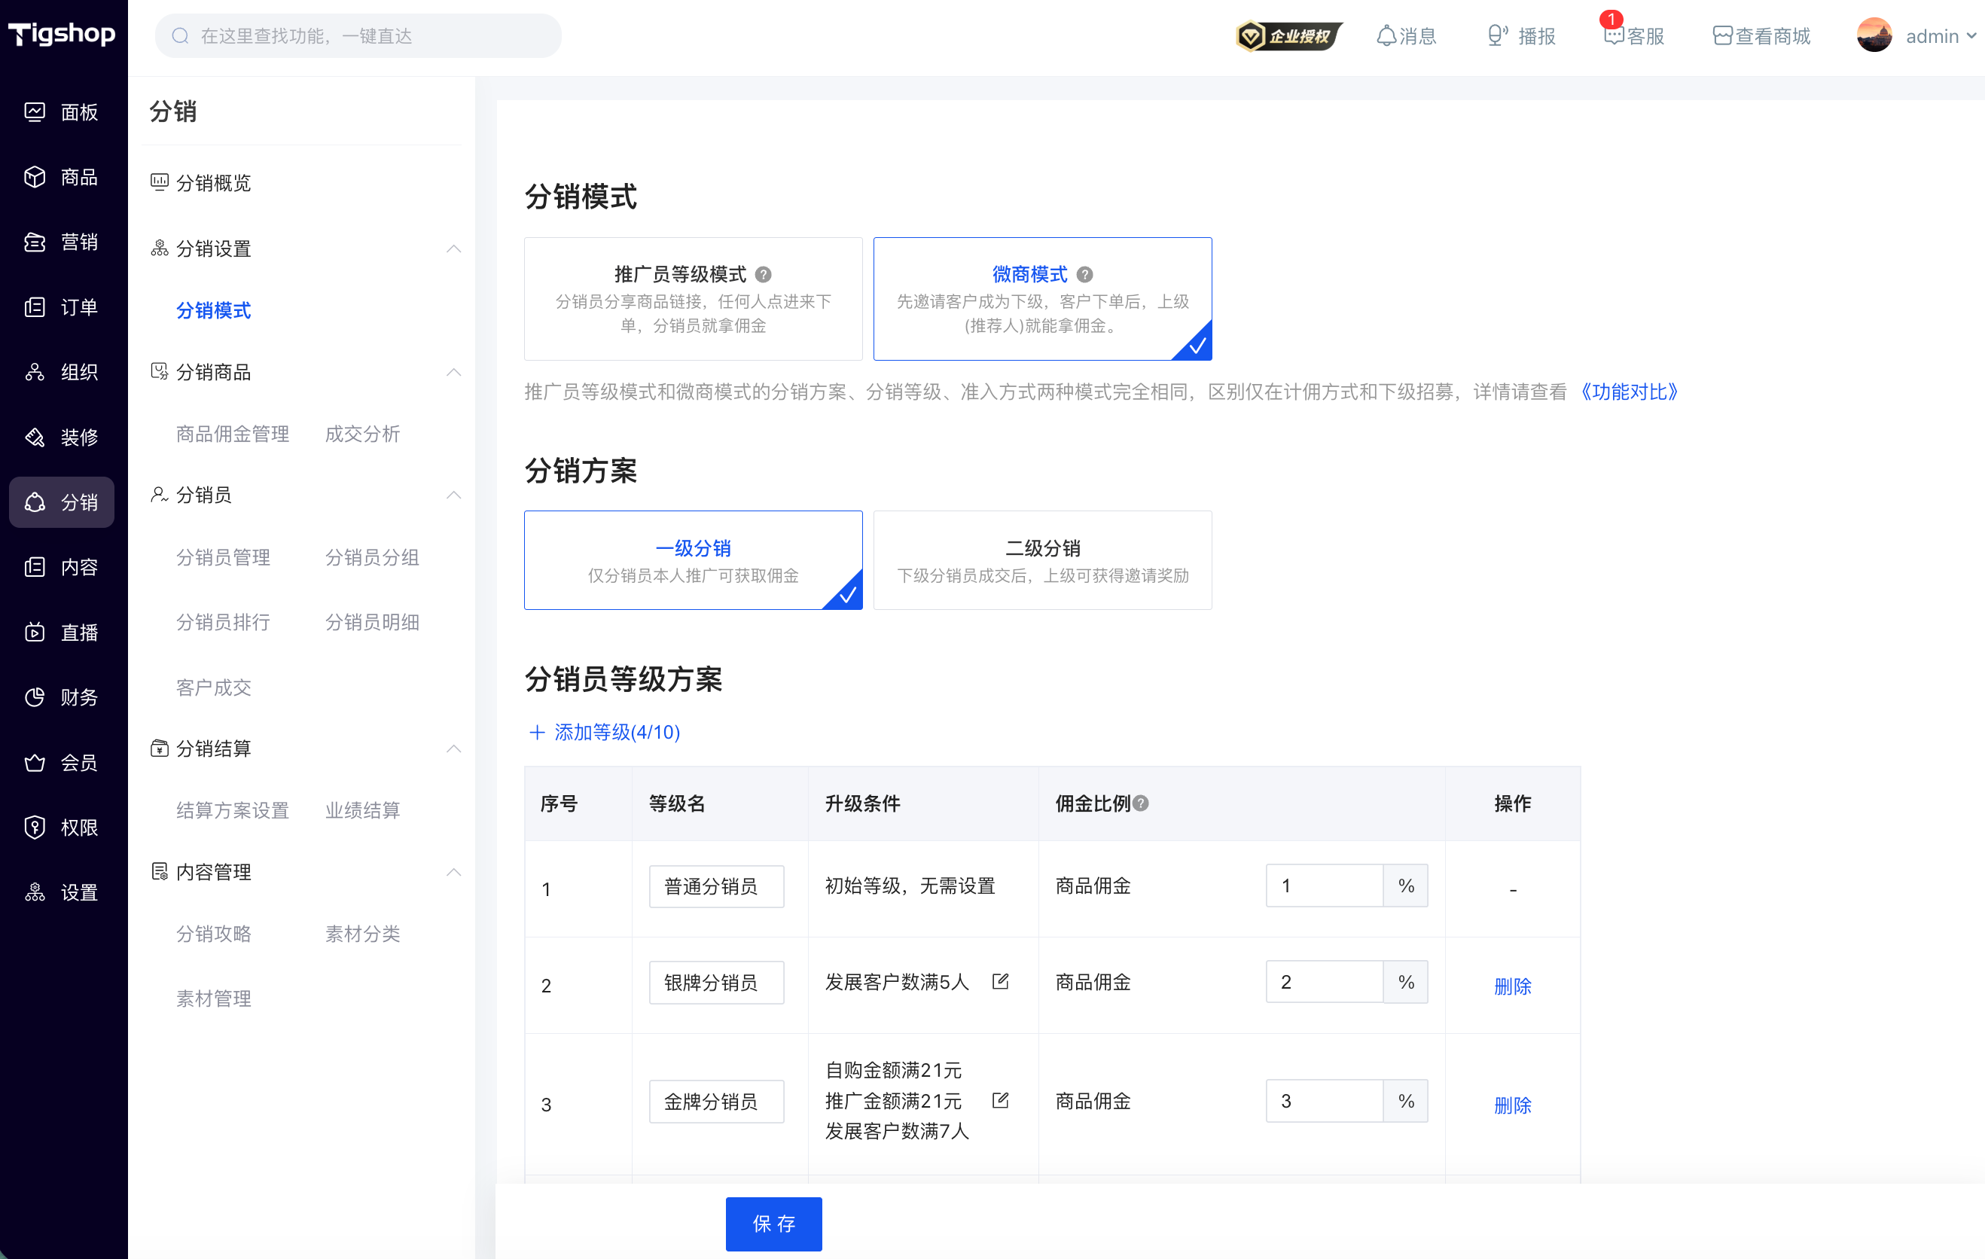
Task: Go to 分销员管理 page
Action: click(224, 557)
